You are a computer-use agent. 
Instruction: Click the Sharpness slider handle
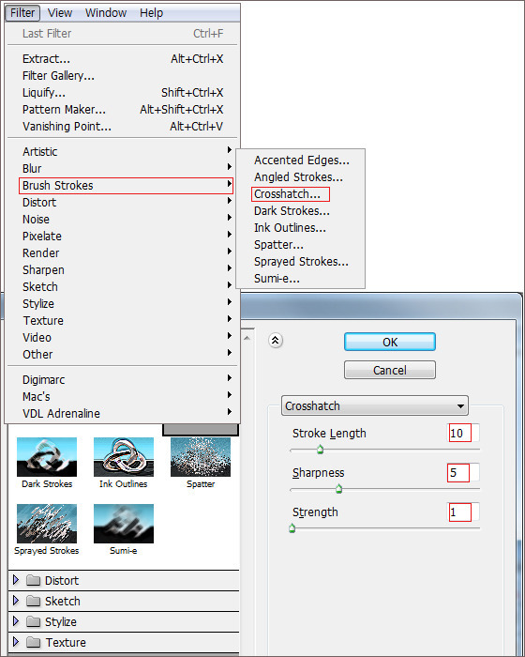tap(339, 489)
